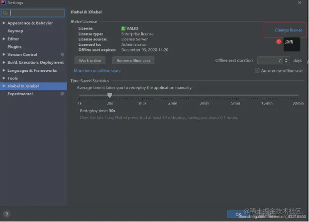Image resolution: width=309 pixels, height=222 pixels.
Task: Set redeploy slider to 30min mark
Action: click(298, 95)
